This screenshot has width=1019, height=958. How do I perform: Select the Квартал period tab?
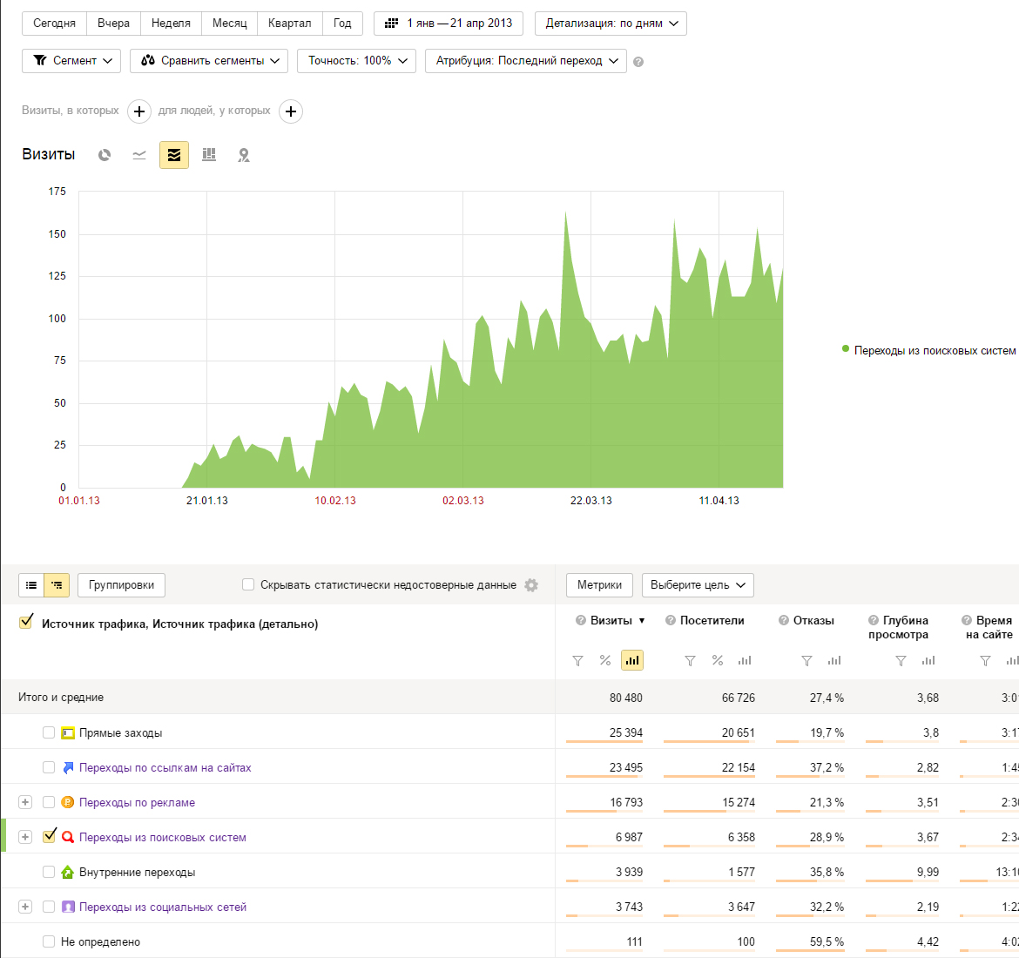[x=289, y=24]
